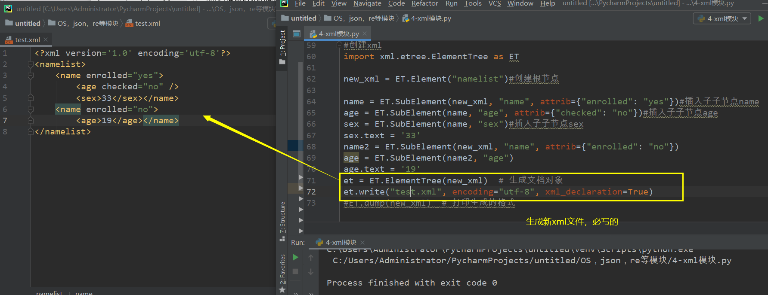Click the Project folder icon in sidebar
768x295 pixels.
tap(282, 62)
